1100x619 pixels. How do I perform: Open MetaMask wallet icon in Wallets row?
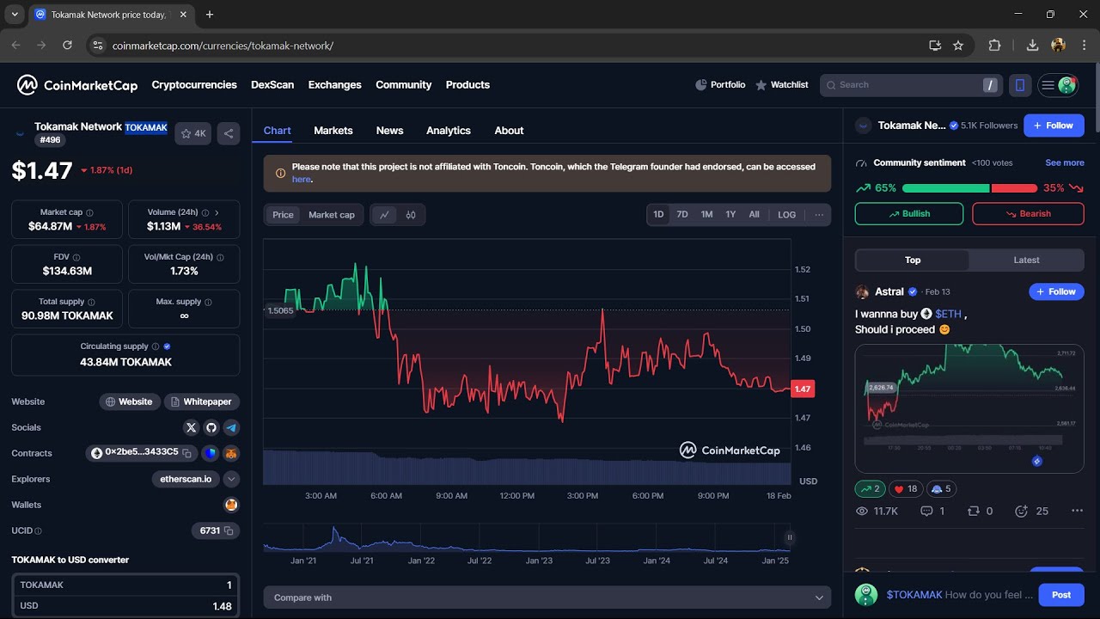[231, 505]
